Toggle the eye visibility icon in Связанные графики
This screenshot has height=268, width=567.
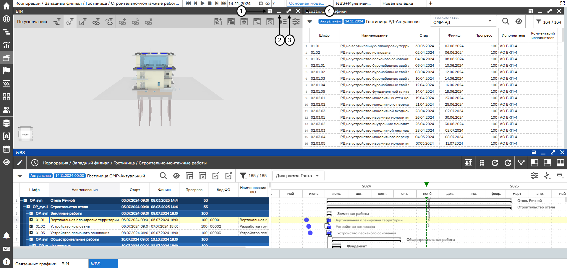(x=519, y=22)
